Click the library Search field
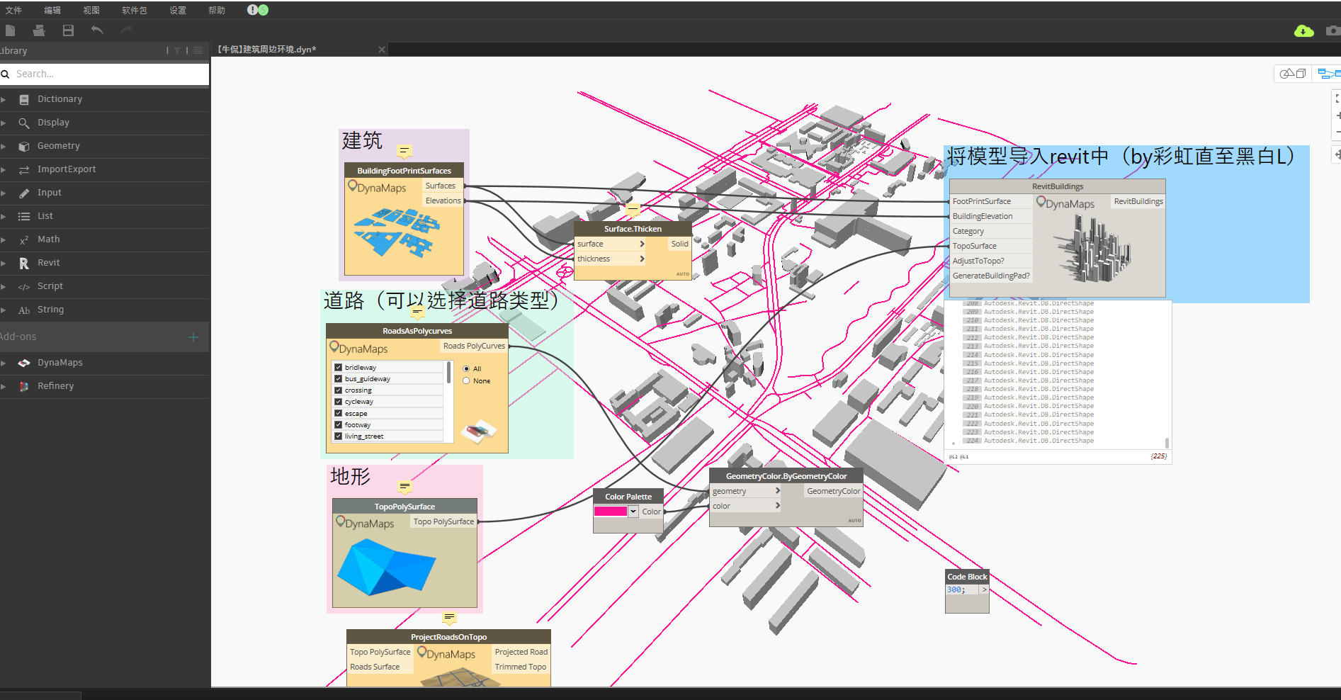 point(105,74)
